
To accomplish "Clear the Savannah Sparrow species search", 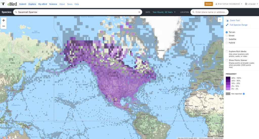I will [139, 12].
